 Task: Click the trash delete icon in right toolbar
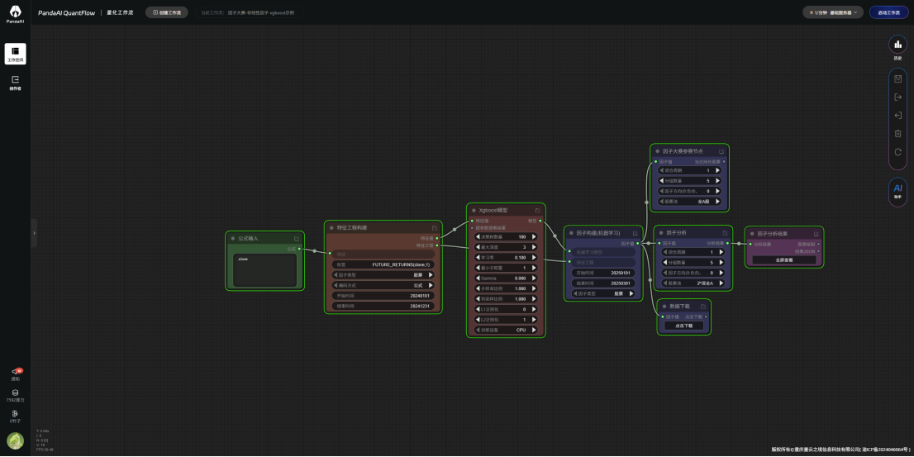897,134
